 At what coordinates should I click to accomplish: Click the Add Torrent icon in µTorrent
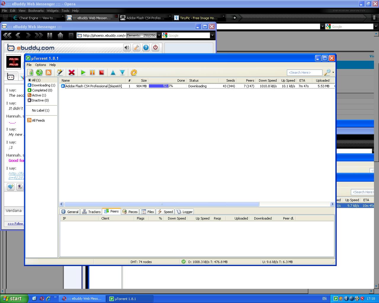(x=30, y=72)
